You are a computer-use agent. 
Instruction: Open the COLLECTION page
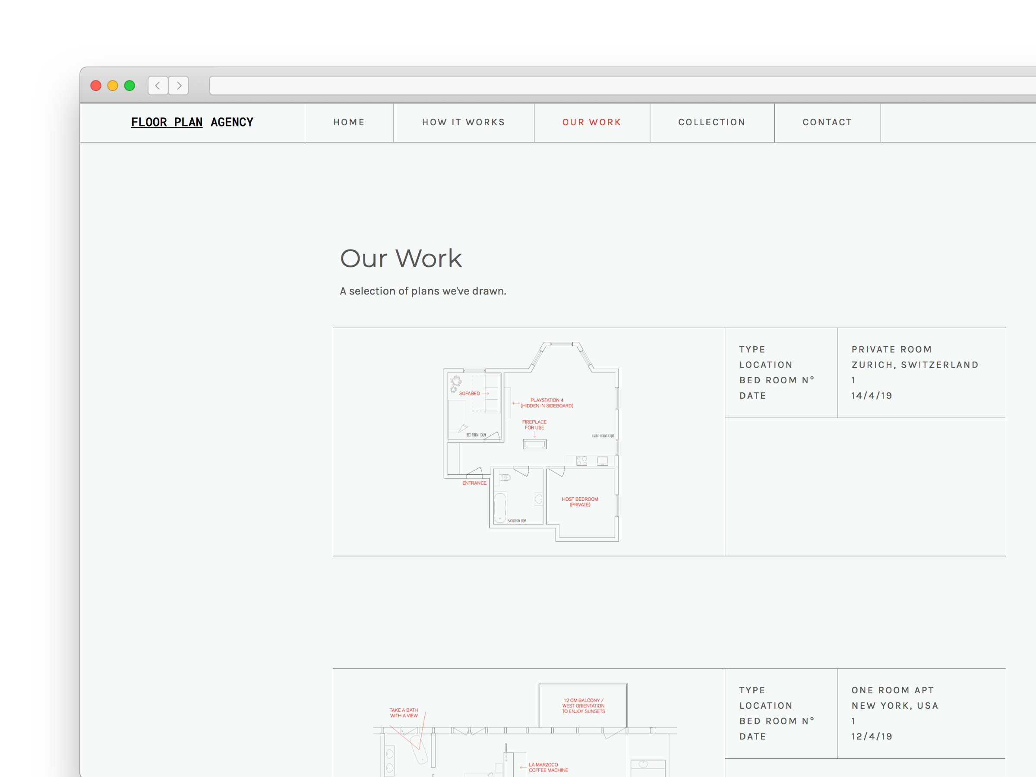711,122
